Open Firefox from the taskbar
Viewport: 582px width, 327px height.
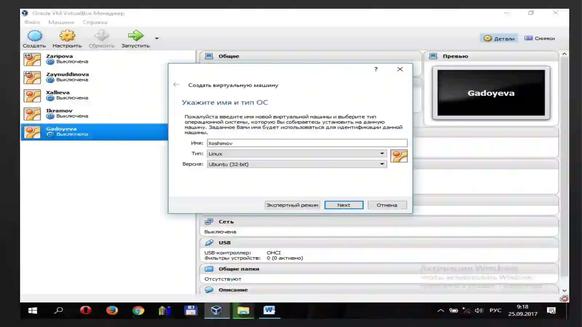coord(112,310)
